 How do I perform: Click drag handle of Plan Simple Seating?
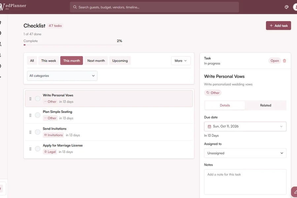click(30, 115)
